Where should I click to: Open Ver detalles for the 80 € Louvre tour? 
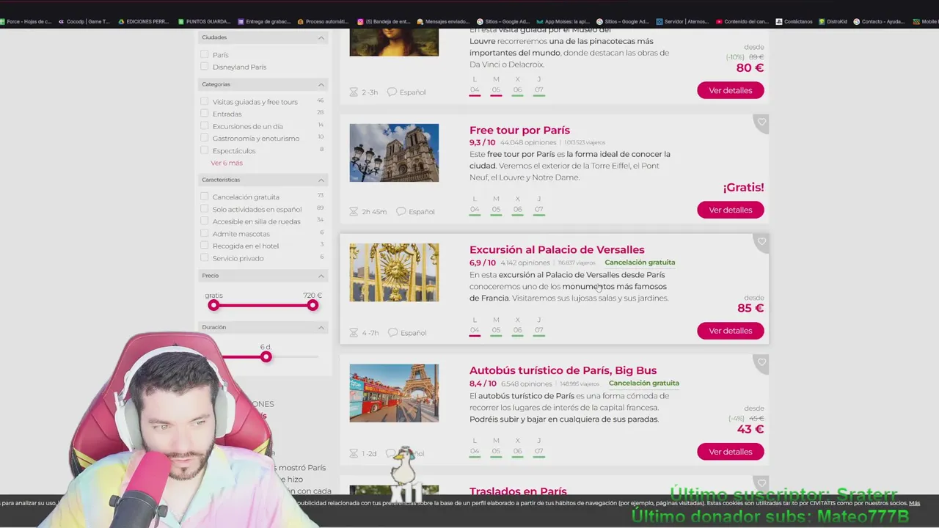click(730, 90)
